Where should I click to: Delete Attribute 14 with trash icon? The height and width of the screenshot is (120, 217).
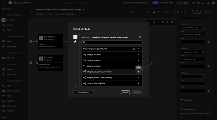tap(208, 66)
